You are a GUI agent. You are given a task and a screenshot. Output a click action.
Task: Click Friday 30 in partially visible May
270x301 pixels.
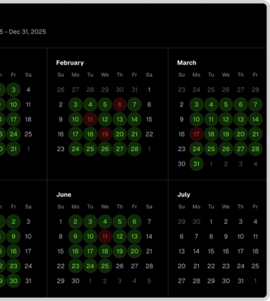[x=13, y=281]
